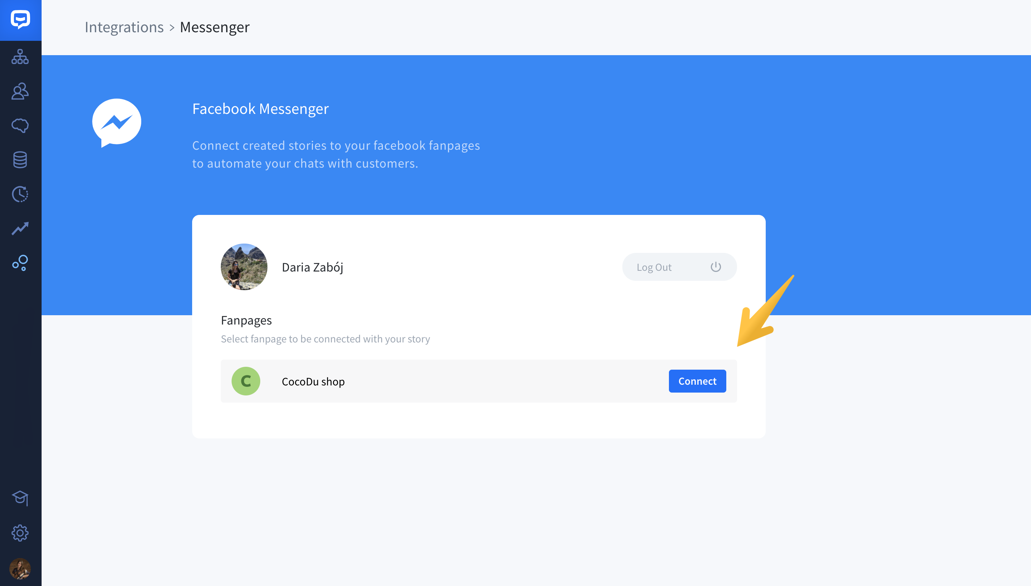This screenshot has height=586, width=1031.
Task: Open the graduation cap Academy icon
Action: click(x=20, y=498)
